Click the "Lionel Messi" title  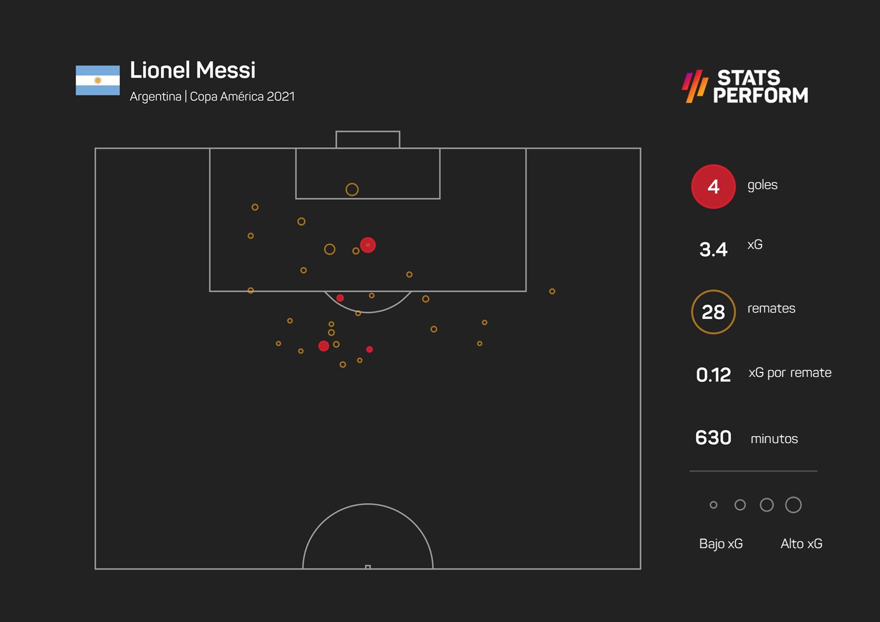(x=192, y=70)
